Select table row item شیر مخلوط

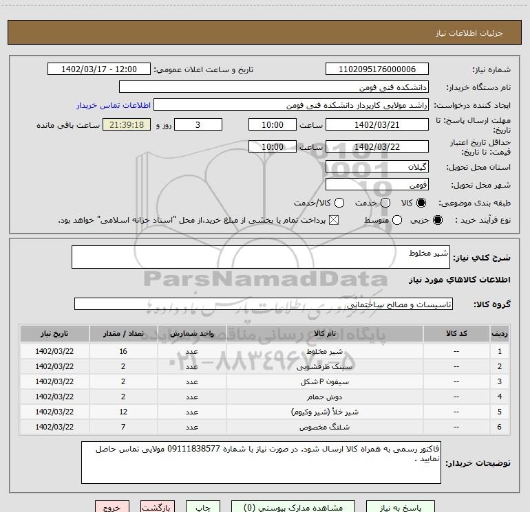pos(324,351)
